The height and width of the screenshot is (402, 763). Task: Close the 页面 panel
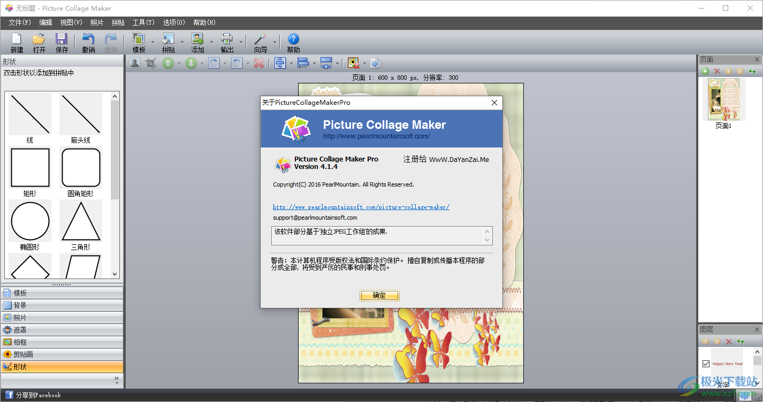[x=757, y=60]
